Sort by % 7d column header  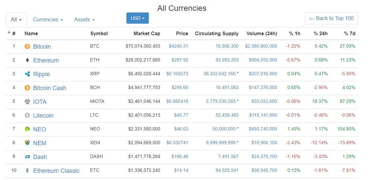coord(349,34)
